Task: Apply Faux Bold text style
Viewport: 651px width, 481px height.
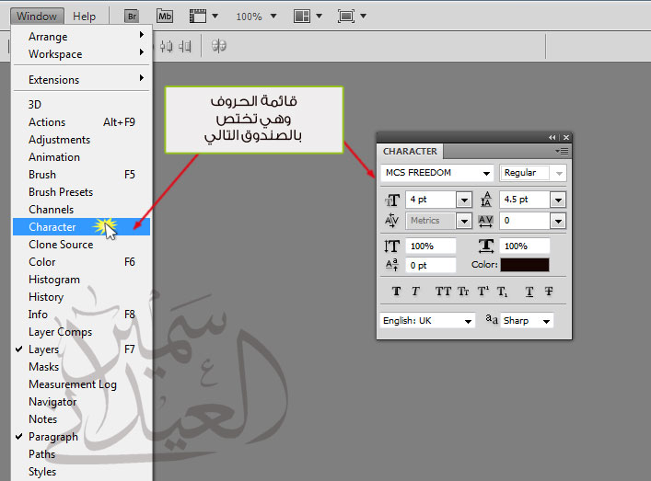Action: [397, 292]
